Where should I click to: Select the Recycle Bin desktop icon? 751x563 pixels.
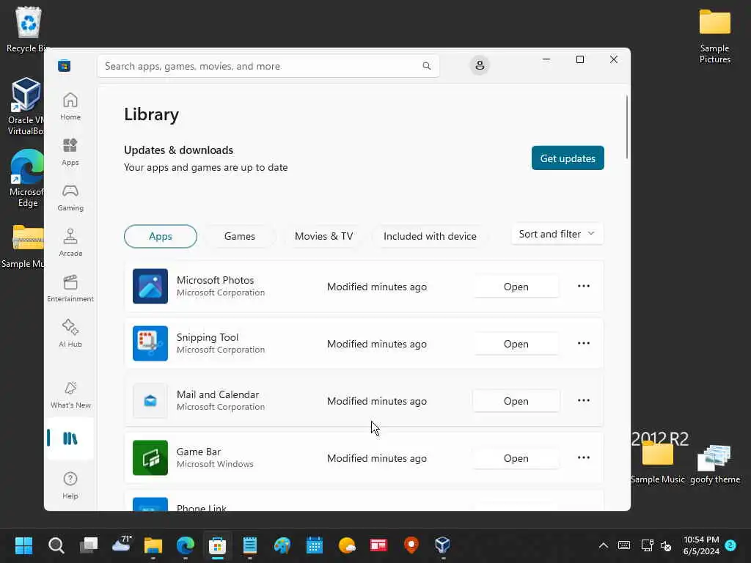(27, 29)
